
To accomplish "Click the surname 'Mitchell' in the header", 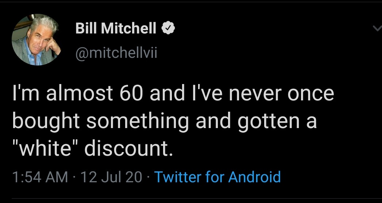I will click(130, 28).
